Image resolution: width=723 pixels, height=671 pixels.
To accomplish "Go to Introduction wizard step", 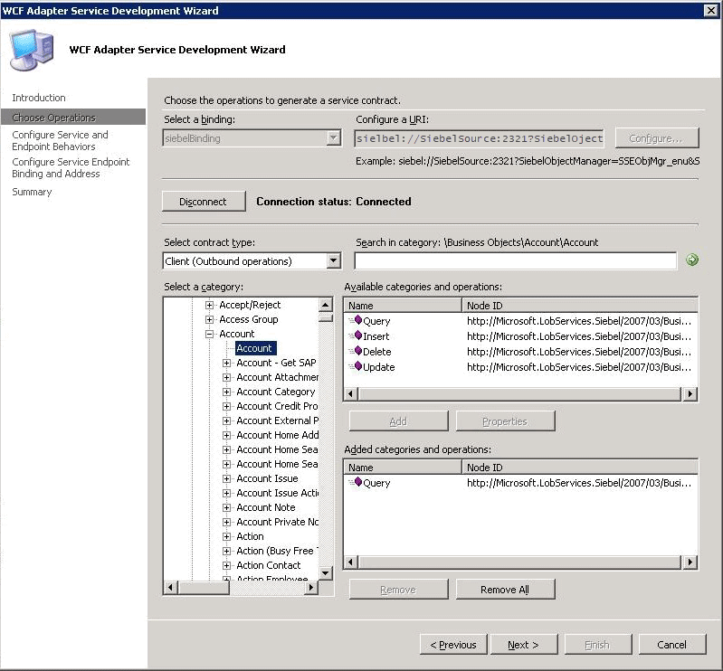I will (39, 98).
